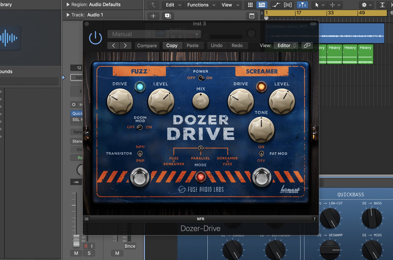
Task: Open the global tracks dropdown box icon
Action: point(252,16)
